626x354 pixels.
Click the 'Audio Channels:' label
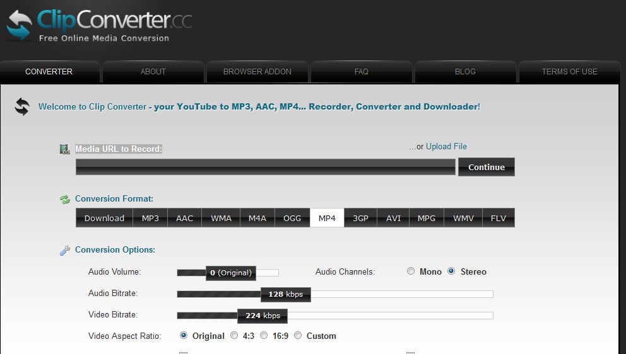345,272
